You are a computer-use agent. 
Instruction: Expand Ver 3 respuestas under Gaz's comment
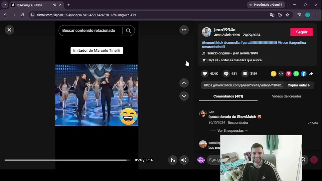(x=232, y=131)
